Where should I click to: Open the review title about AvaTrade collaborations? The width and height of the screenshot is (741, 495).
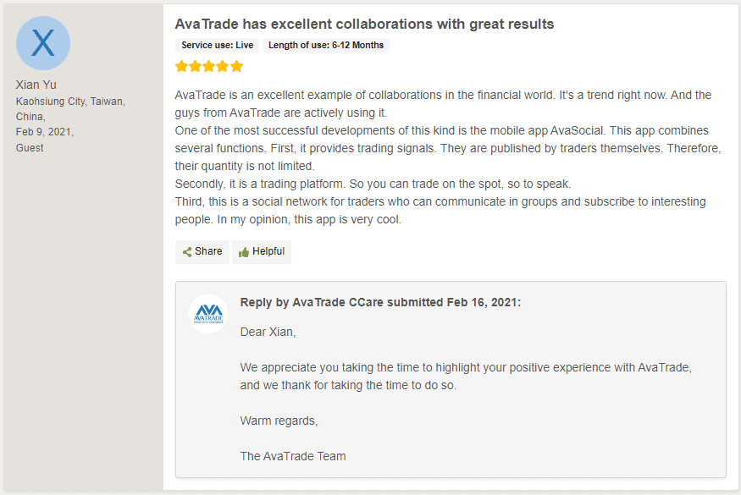click(x=364, y=24)
